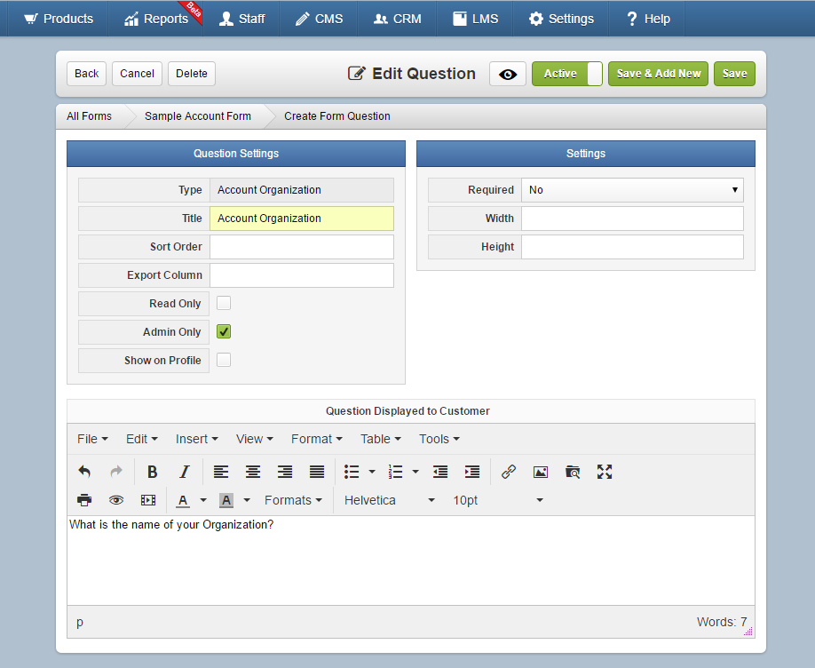Click the green Save button

pyautogui.click(x=734, y=74)
